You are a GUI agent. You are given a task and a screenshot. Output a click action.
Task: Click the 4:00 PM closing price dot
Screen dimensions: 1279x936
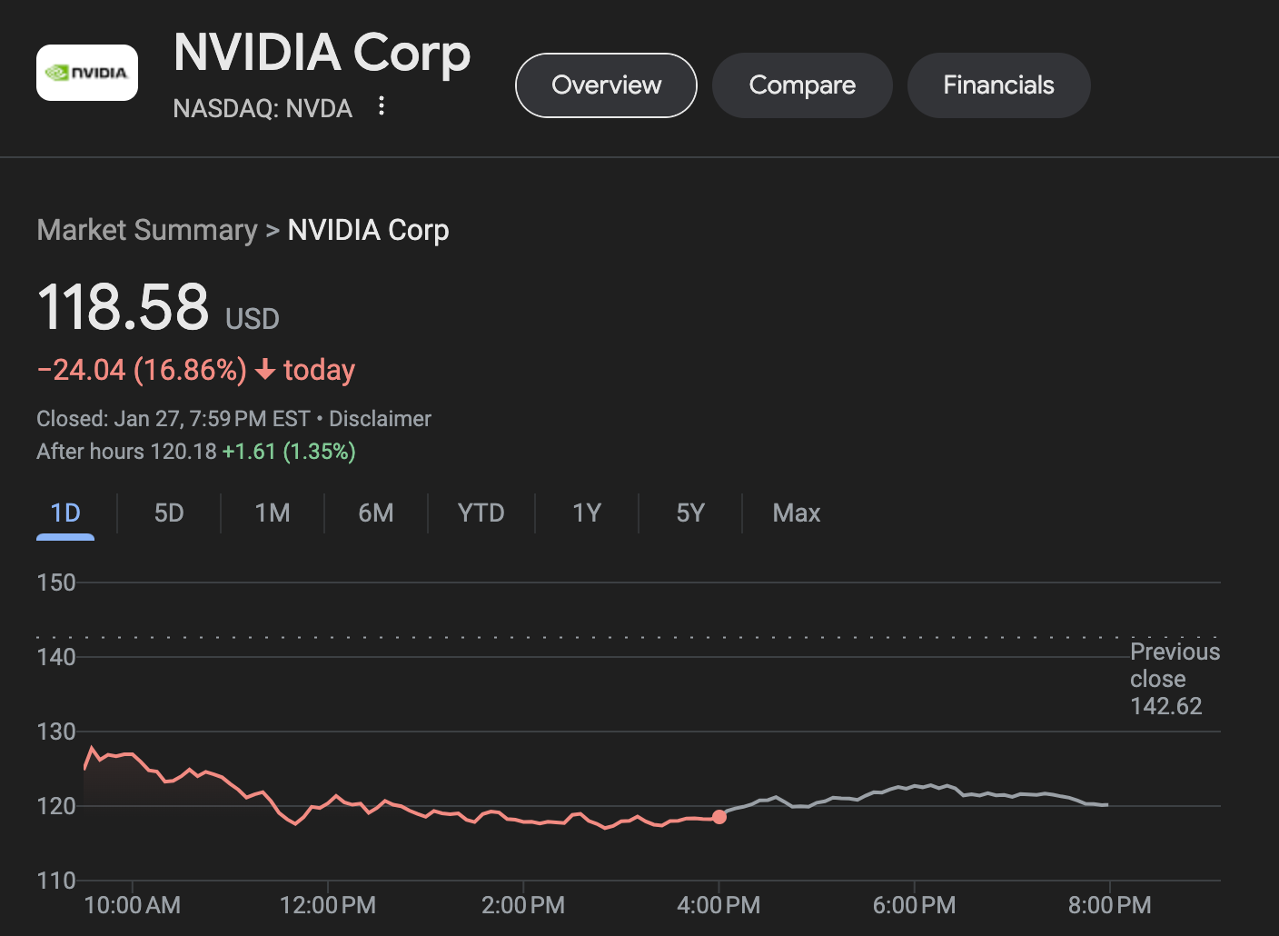click(x=719, y=817)
